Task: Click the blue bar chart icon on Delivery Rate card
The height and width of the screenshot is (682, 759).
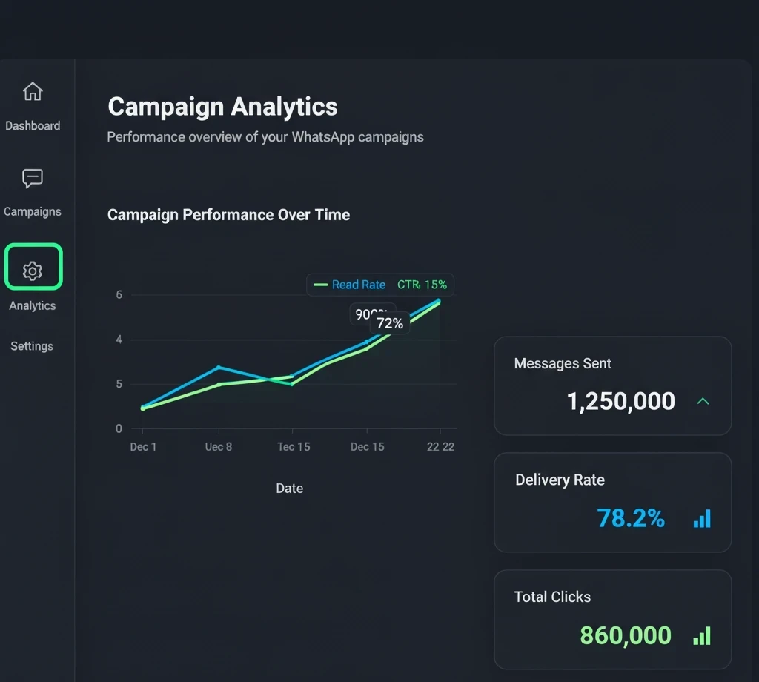Action: point(702,518)
